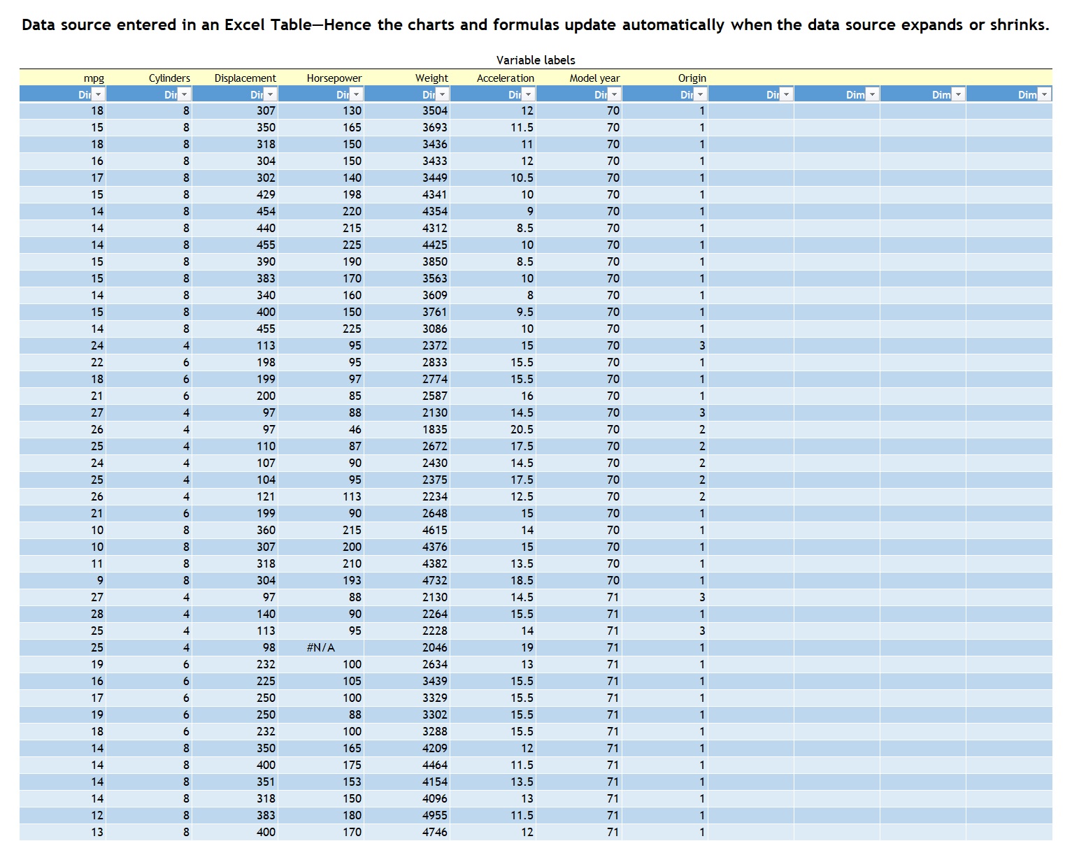Select the Horsepower variable label cell
The width and height of the screenshot is (1072, 841).
(321, 78)
